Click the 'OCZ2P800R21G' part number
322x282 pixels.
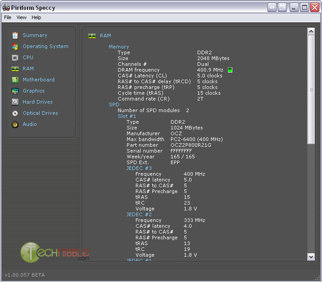click(191, 145)
